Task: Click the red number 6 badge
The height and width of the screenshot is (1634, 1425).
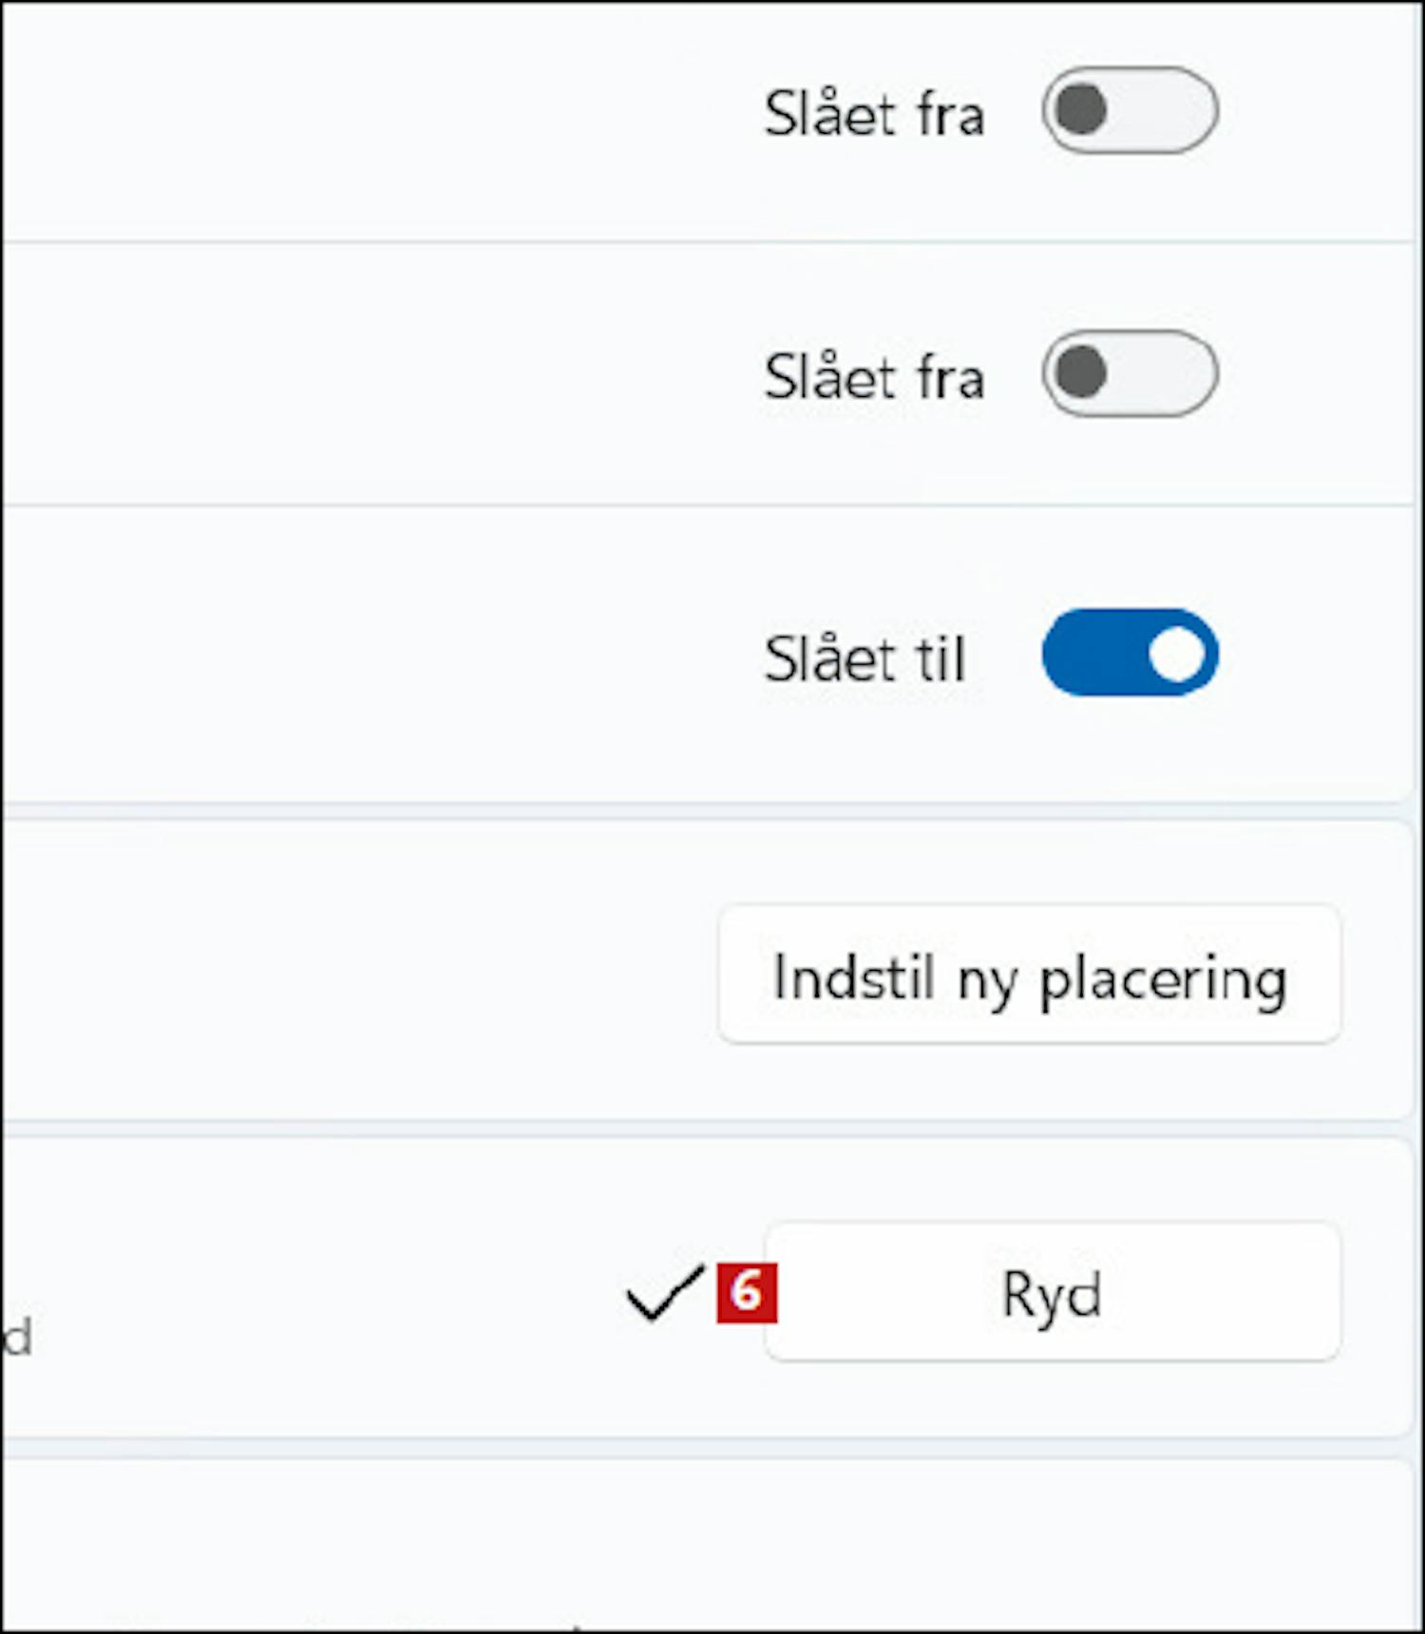Action: point(747,1293)
